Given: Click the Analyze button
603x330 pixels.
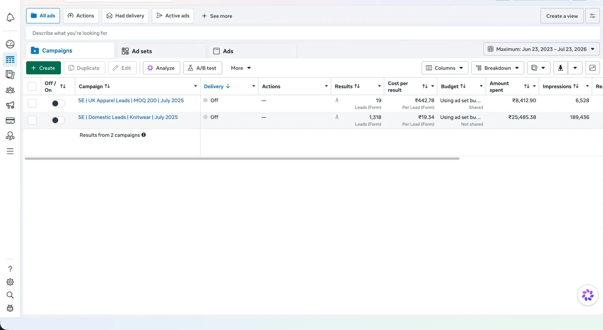Looking at the screenshot, I should point(161,68).
